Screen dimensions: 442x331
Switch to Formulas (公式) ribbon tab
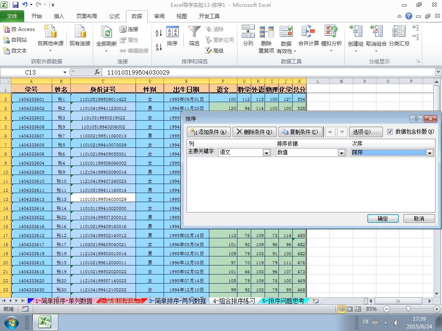coord(114,16)
